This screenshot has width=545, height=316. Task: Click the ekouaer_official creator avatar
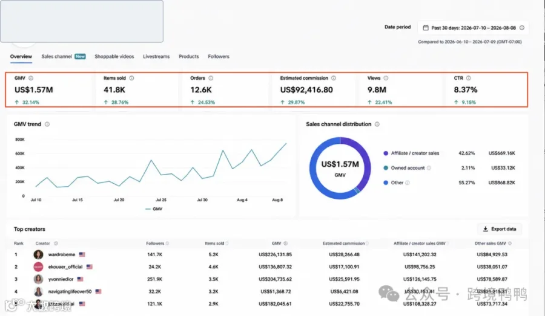[x=38, y=266]
